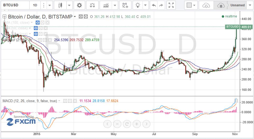Click the 1D interval button
Screen dimensions: 254x139
[x=35, y=5]
